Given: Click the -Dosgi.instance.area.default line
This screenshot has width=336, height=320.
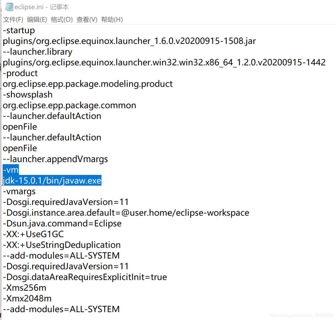Looking at the screenshot, I should (x=126, y=213).
